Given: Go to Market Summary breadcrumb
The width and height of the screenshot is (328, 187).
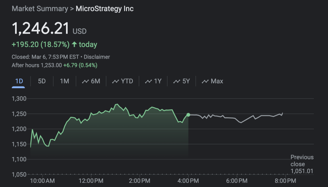Looking at the screenshot, I should (40, 9).
